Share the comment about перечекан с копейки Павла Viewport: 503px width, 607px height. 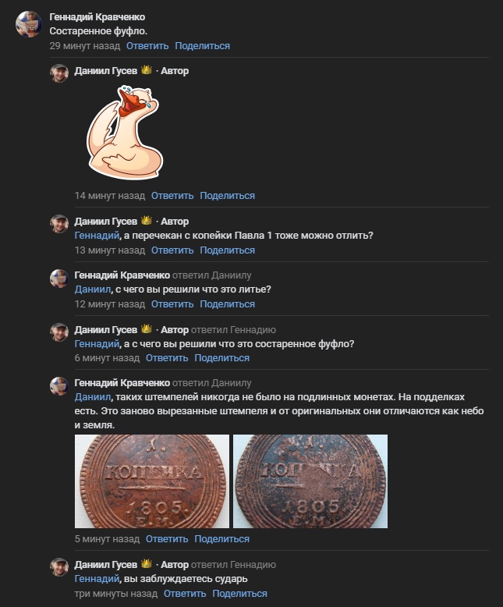228,250
